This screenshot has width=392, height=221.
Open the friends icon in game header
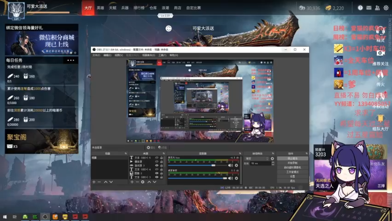377,8
